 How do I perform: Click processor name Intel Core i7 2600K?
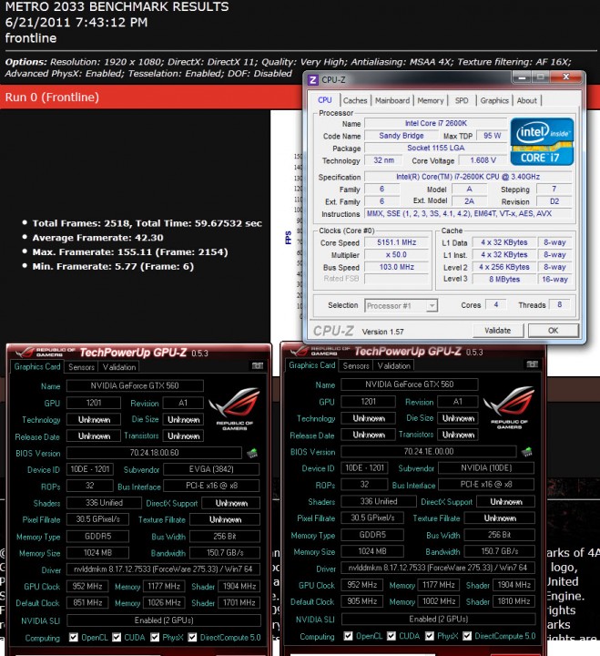435,123
